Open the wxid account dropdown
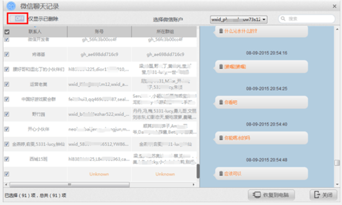342x205 pixels. [239, 19]
